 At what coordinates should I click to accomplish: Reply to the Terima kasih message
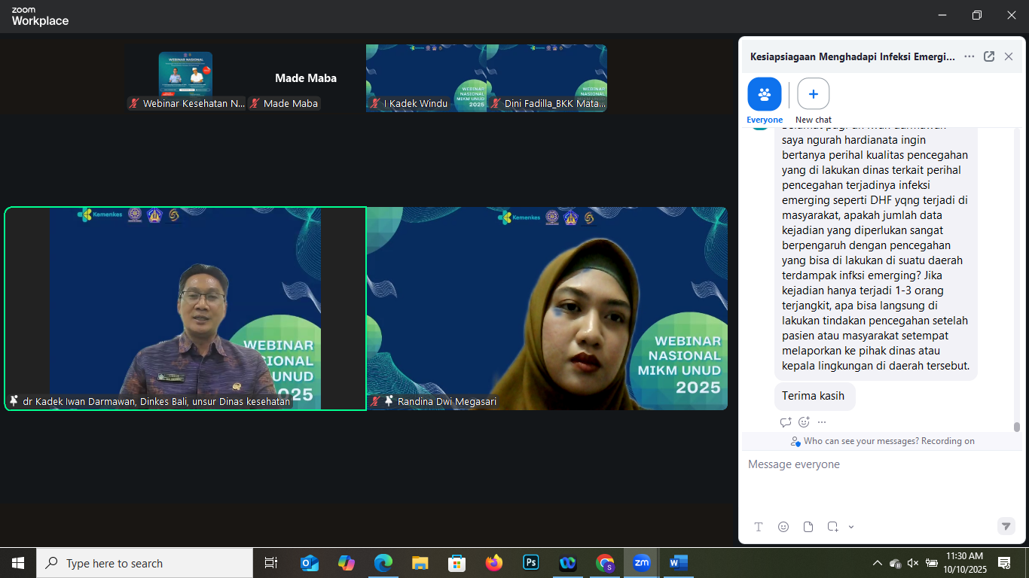coord(786,422)
